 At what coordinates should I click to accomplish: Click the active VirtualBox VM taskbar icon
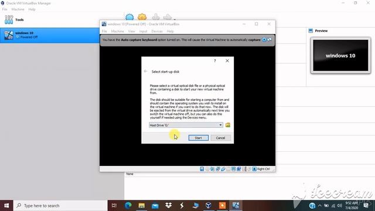point(236,206)
